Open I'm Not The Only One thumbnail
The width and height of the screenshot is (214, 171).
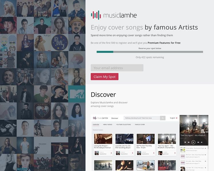coord(146,139)
